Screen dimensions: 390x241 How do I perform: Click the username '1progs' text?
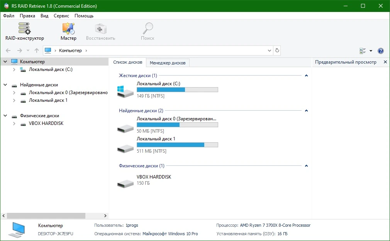[132, 225]
